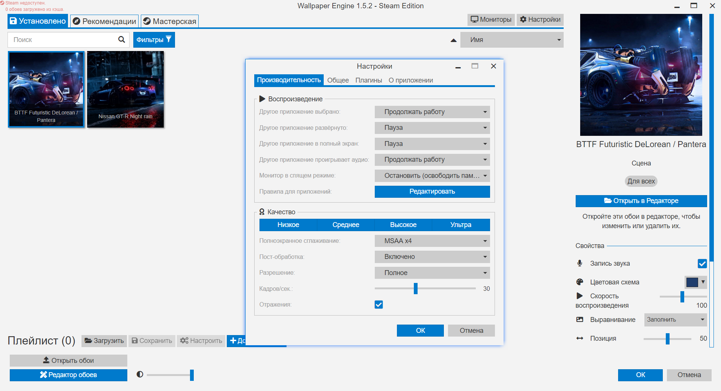Open the Полноэкранное сглаживание MSAA dropdown
Screen dimensions: 721x391
click(432, 241)
